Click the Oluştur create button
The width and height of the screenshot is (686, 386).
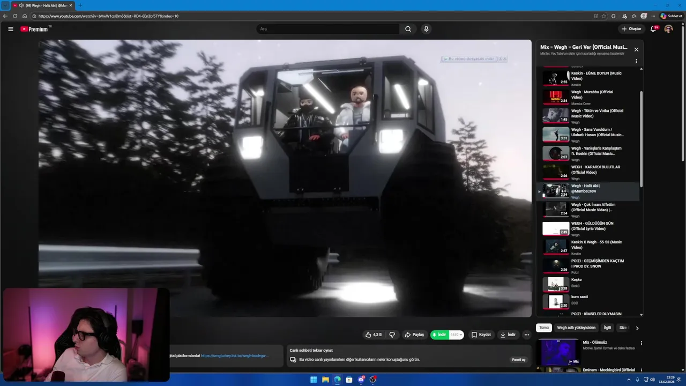[x=631, y=29]
